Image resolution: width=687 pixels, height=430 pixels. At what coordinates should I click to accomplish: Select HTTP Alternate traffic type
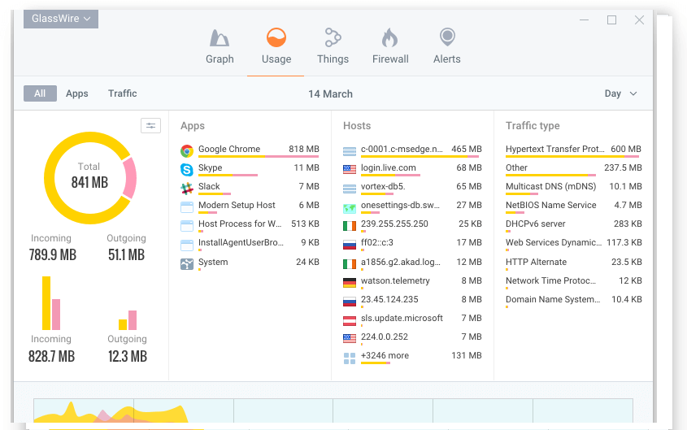(x=573, y=263)
